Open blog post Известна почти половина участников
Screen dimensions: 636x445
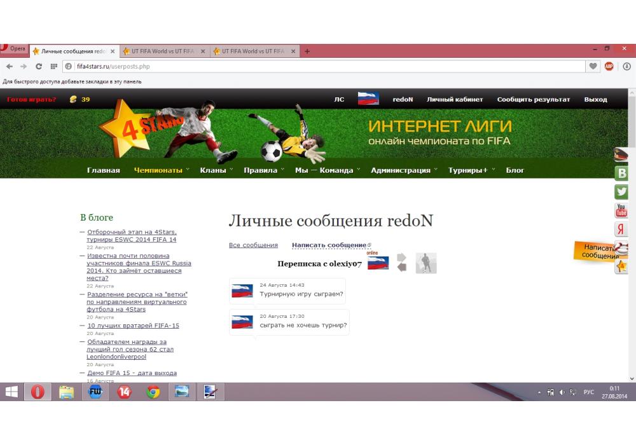(139, 267)
